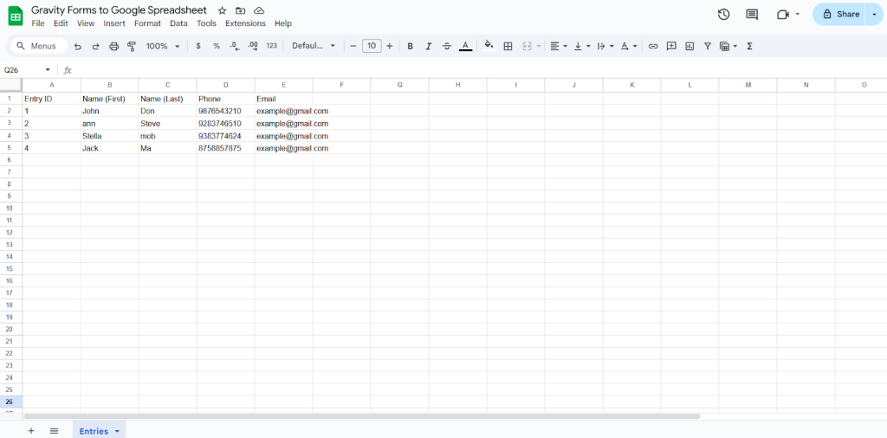This screenshot has width=887, height=438.
Task: Open the Insert menu
Action: [114, 23]
